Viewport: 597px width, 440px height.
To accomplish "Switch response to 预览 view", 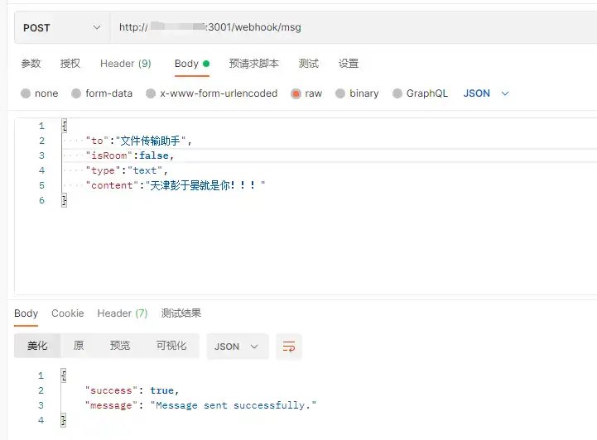I will click(120, 346).
